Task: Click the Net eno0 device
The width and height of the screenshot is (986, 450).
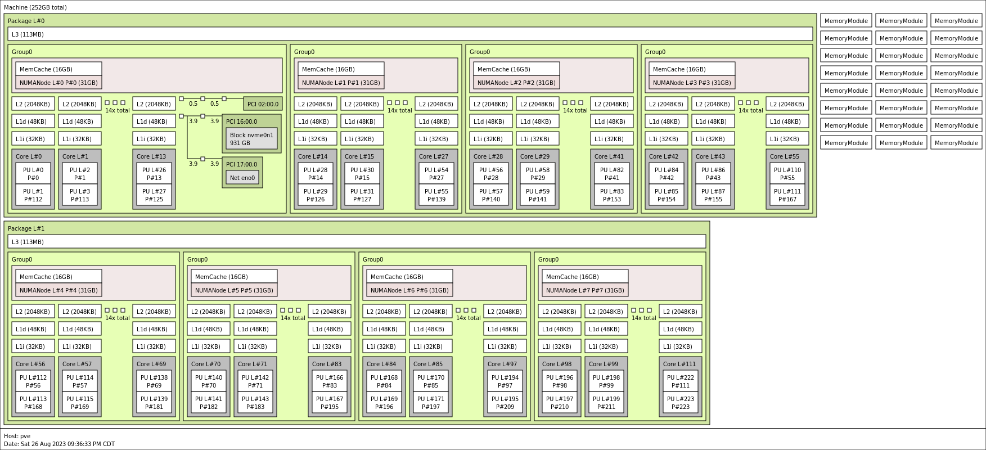Action: (x=242, y=178)
